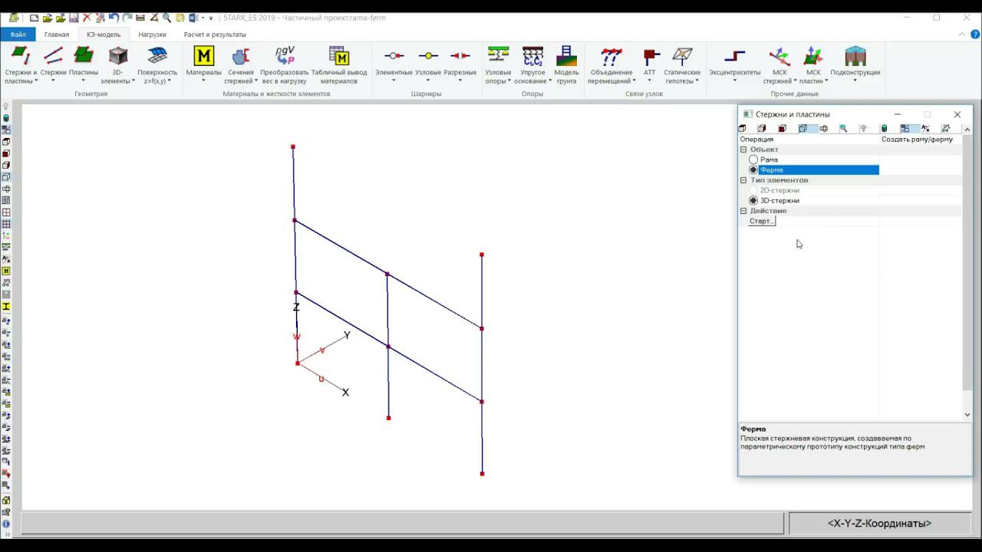
Task: Open Табличный вывод материалов
Action: tap(338, 65)
